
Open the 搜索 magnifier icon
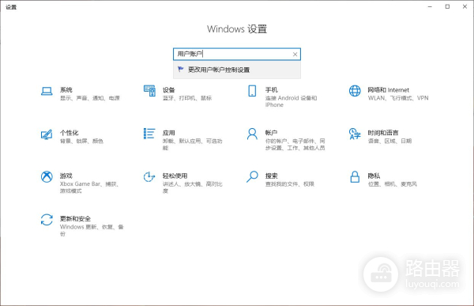[252, 177]
